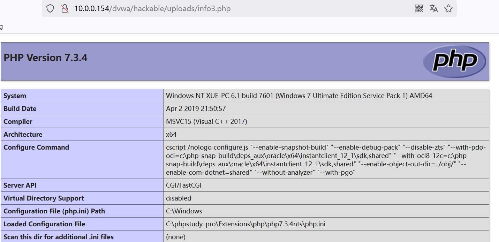
Task: Click the PHP logo image
Action: 454,61
